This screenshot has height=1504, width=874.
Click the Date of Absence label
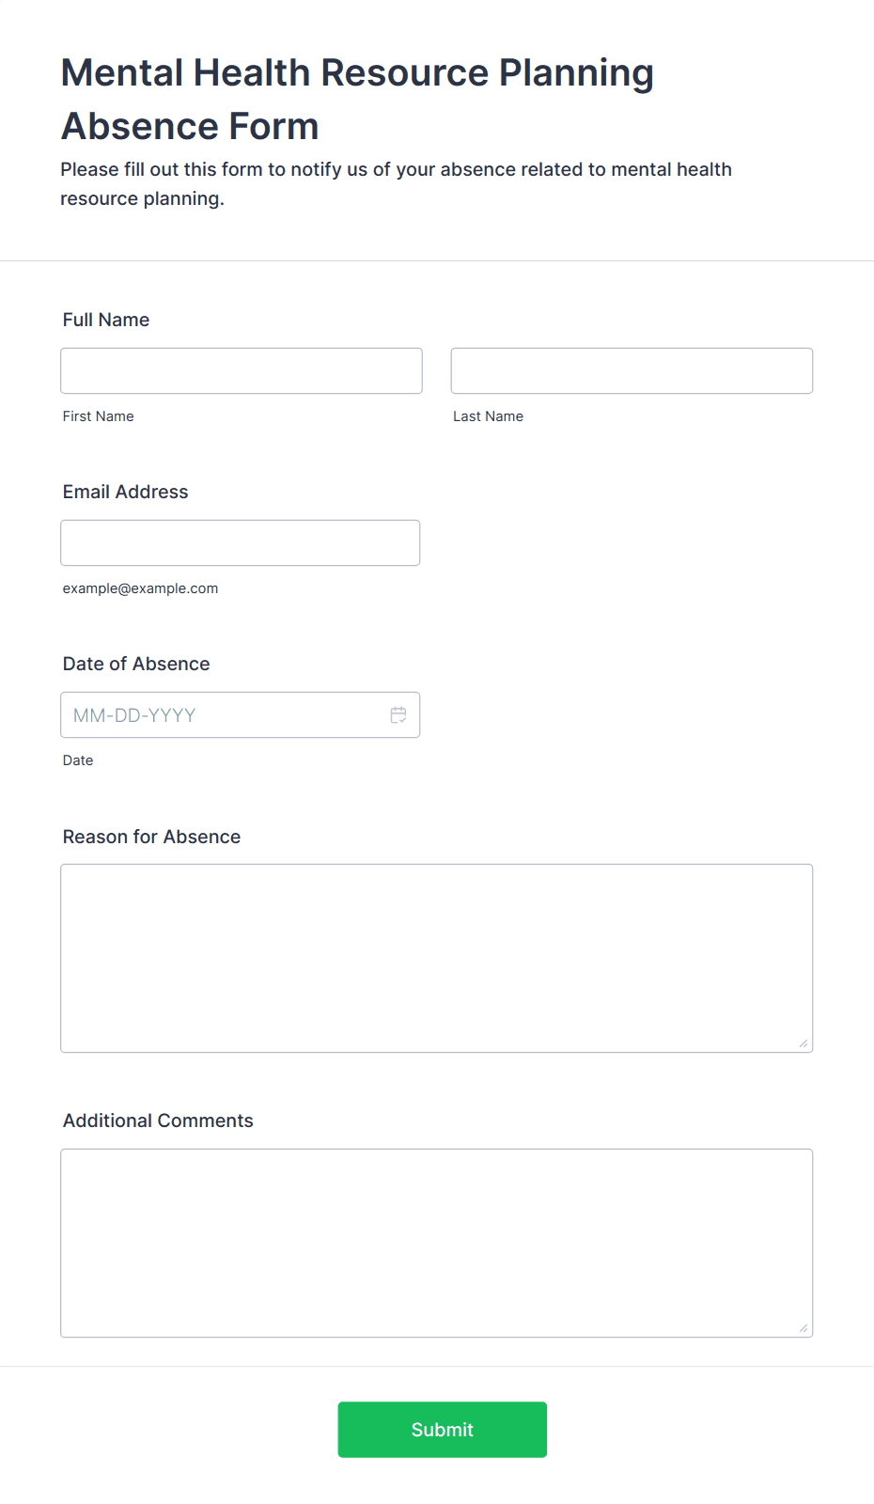136,664
